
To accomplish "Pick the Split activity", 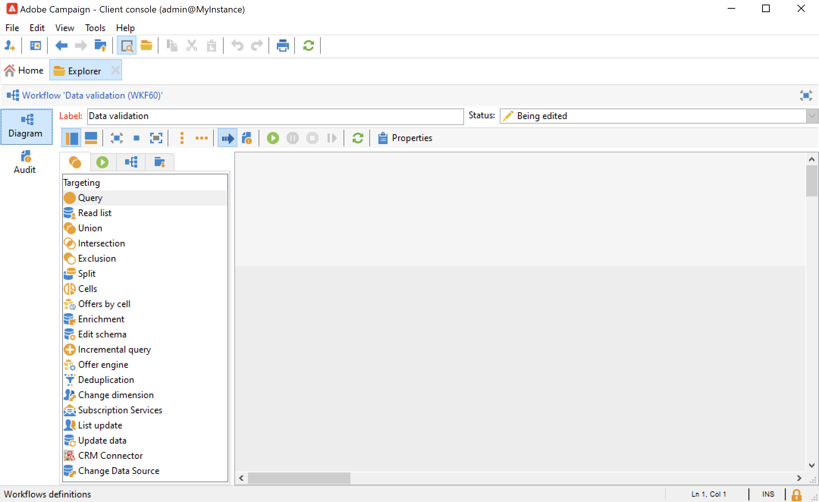I will click(87, 274).
